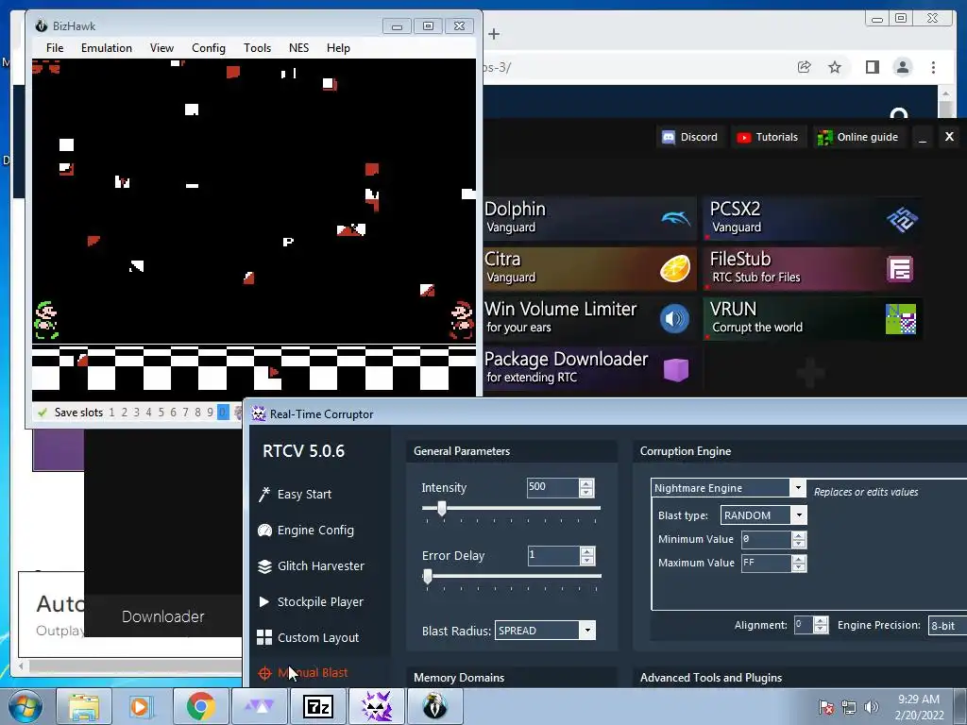967x725 pixels.
Task: Click the Real-Time Corruptor title bar icon
Action: 259,414
